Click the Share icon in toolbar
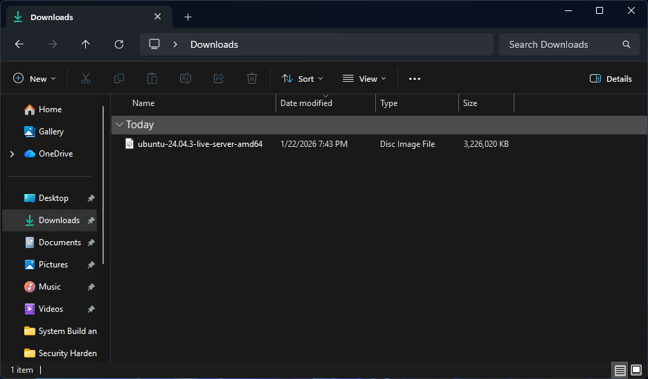Screen dimensions: 648x379 (x=219, y=79)
